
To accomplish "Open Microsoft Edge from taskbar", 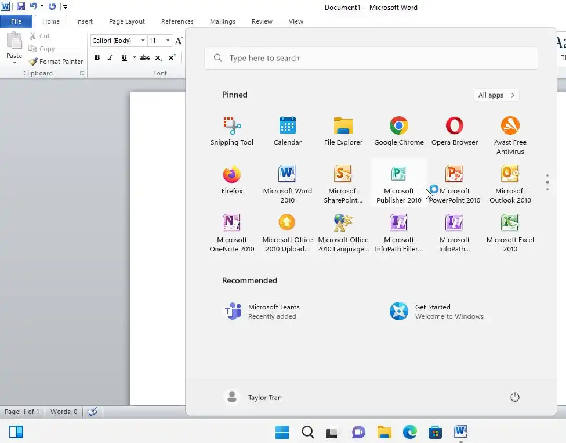I will click(409, 432).
